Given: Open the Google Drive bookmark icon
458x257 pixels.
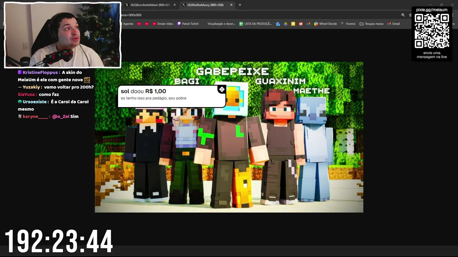Looking at the screenshot, I should [286, 24].
